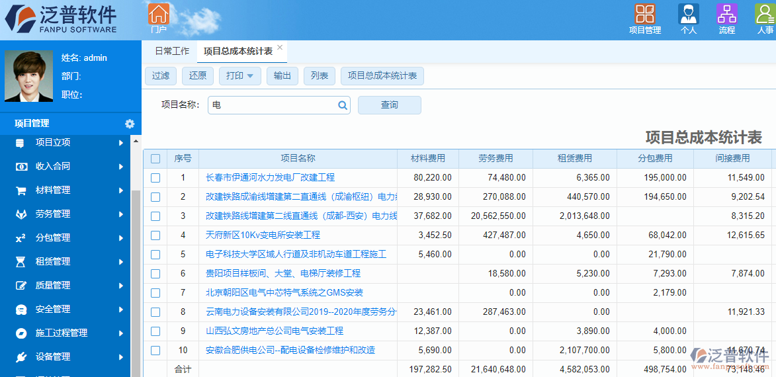
Task: Click the 项目名称 search input field
Action: pos(273,105)
